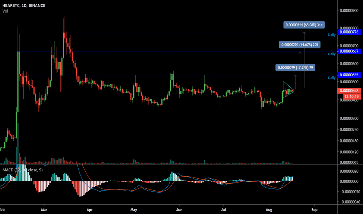Click the countdown timer 13:10:19
The width and height of the screenshot is (363, 214).
(x=352, y=97)
